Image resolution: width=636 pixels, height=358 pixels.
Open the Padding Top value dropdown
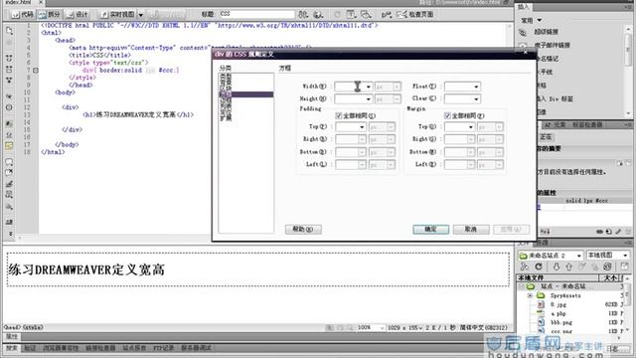(362, 127)
